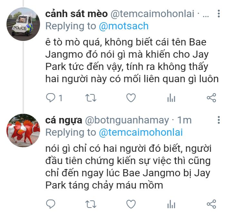
Task: Open the @motsach profile link
Action: click(124, 26)
